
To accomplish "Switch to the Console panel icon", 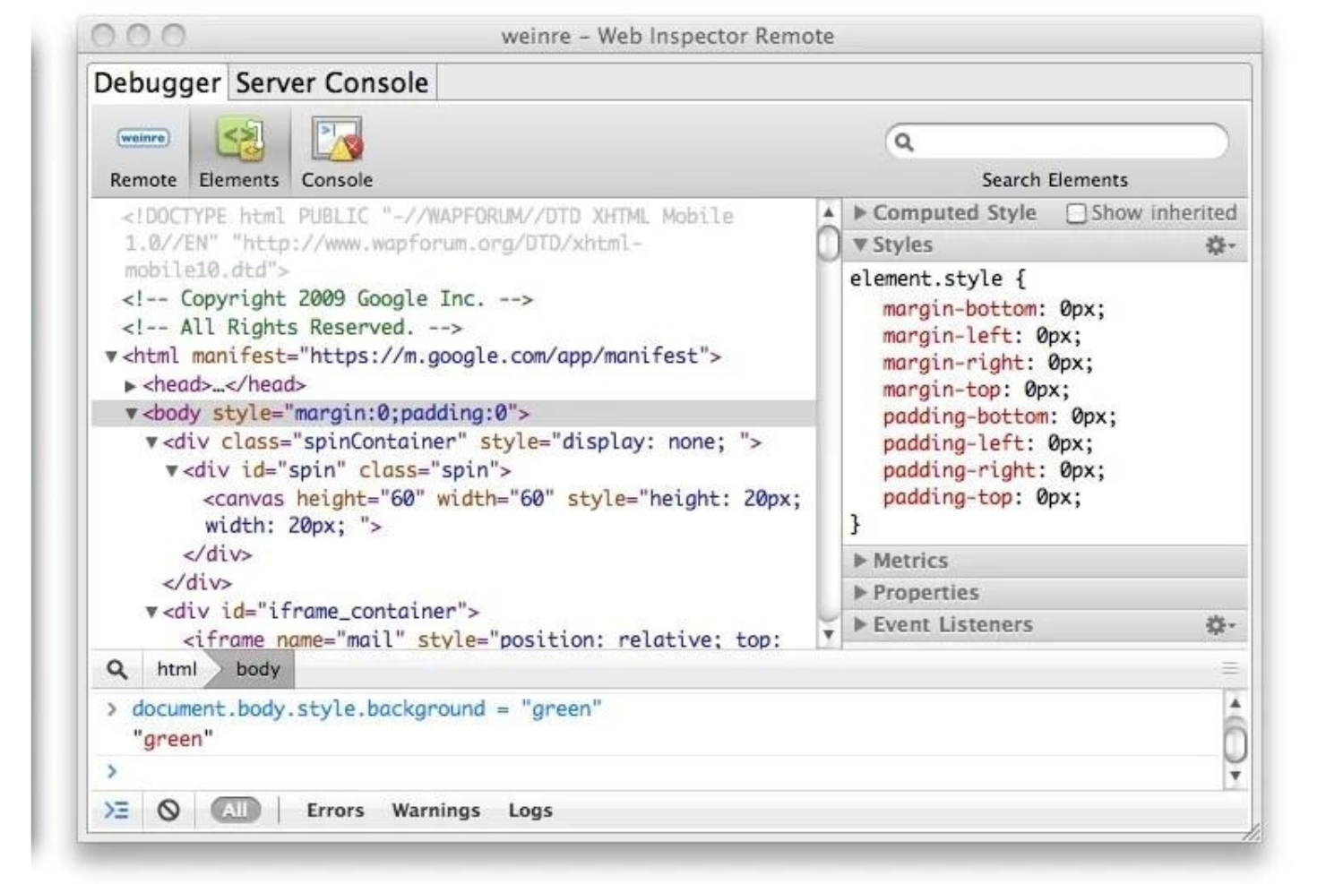I will pyautogui.click(x=336, y=141).
